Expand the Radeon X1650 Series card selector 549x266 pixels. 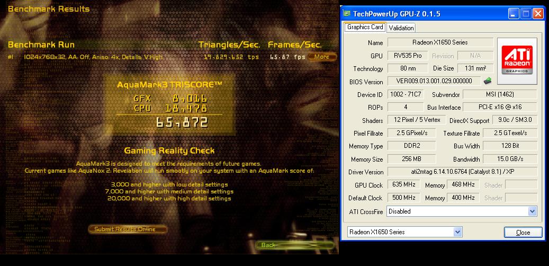(x=457, y=232)
